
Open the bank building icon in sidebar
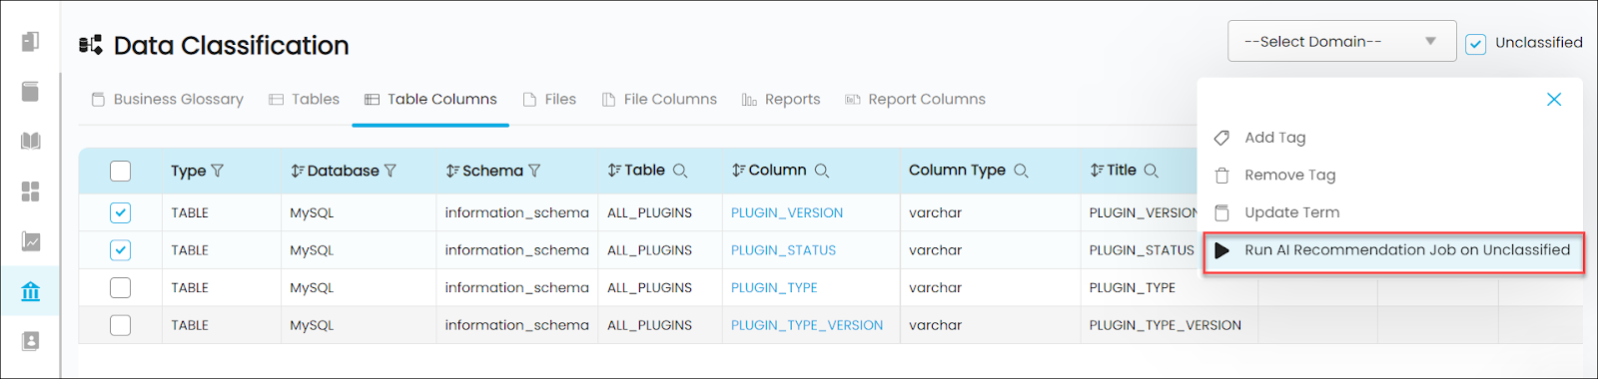pyautogui.click(x=31, y=291)
